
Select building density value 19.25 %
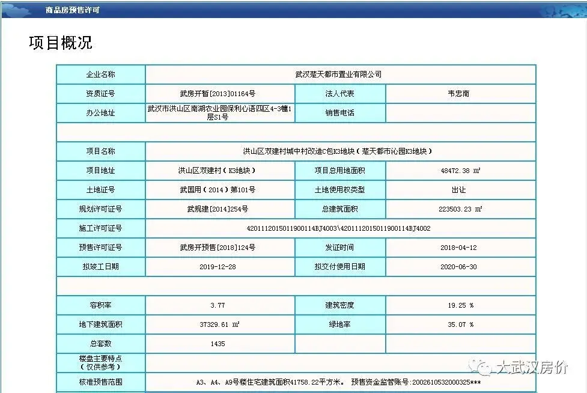coord(460,305)
